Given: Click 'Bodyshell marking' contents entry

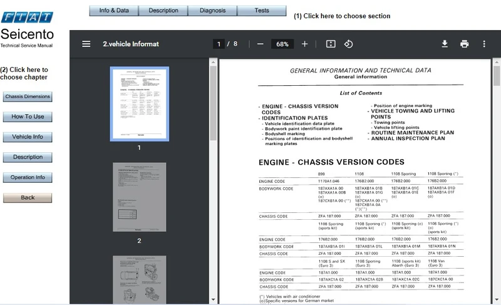Looking at the screenshot, I should [285, 134].
